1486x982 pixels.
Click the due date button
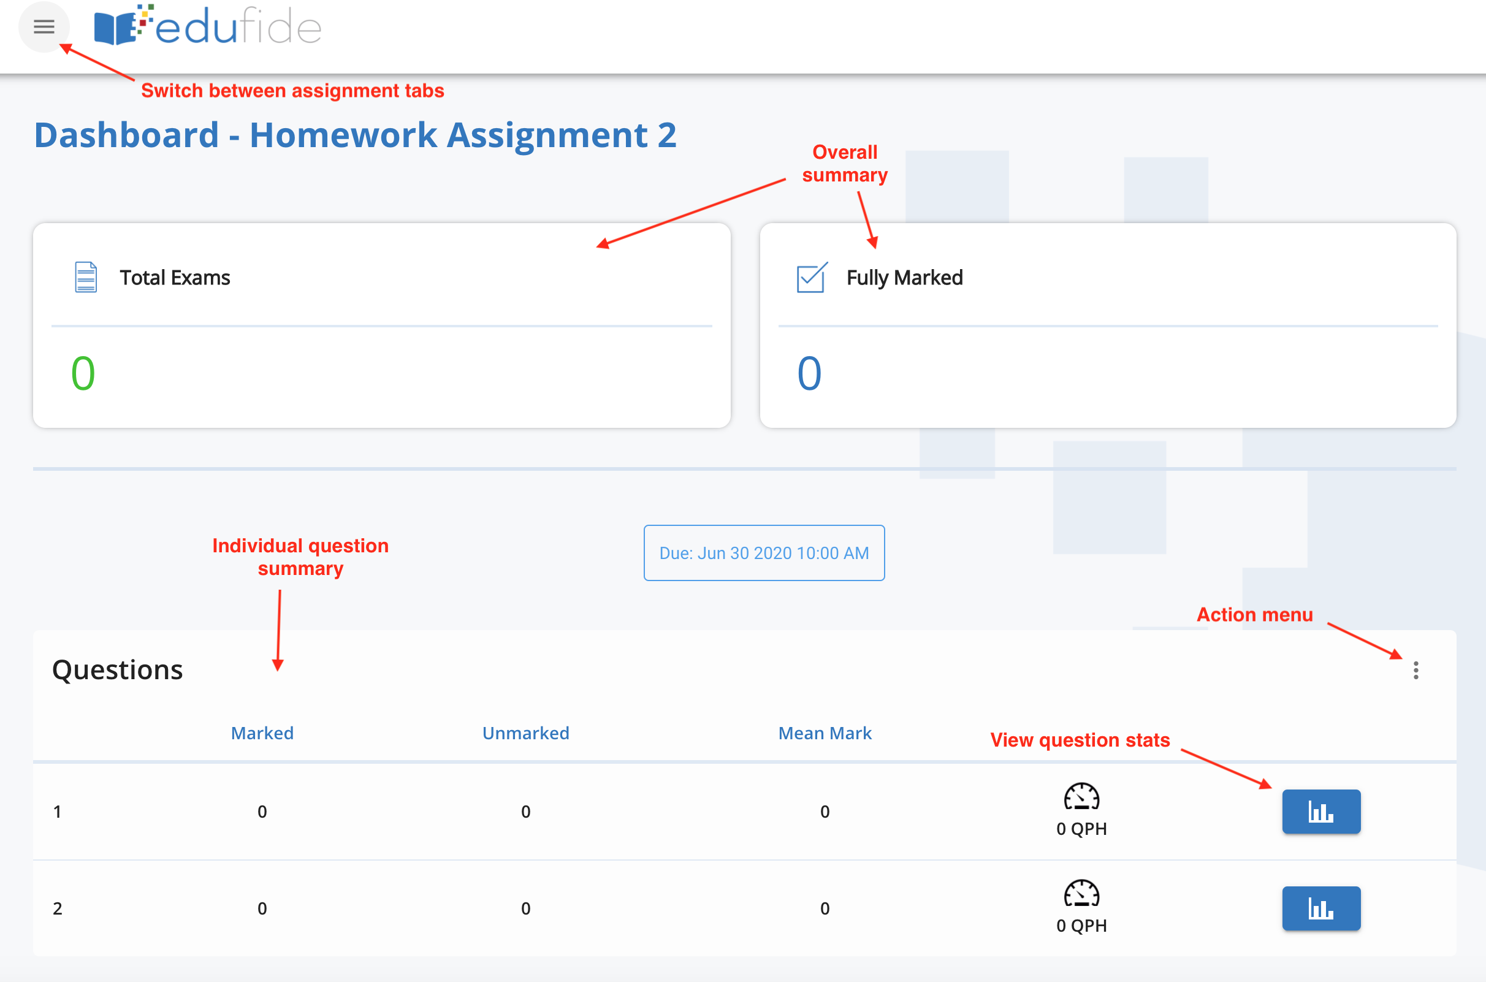point(764,552)
